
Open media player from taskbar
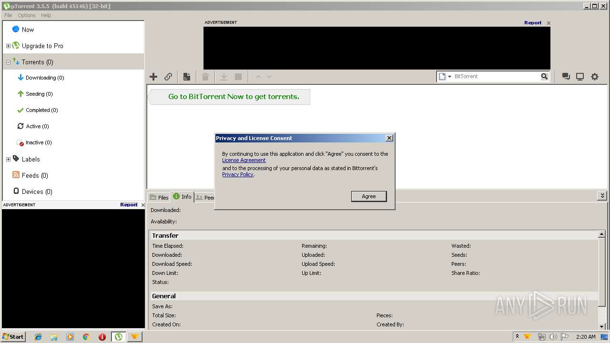click(x=70, y=337)
